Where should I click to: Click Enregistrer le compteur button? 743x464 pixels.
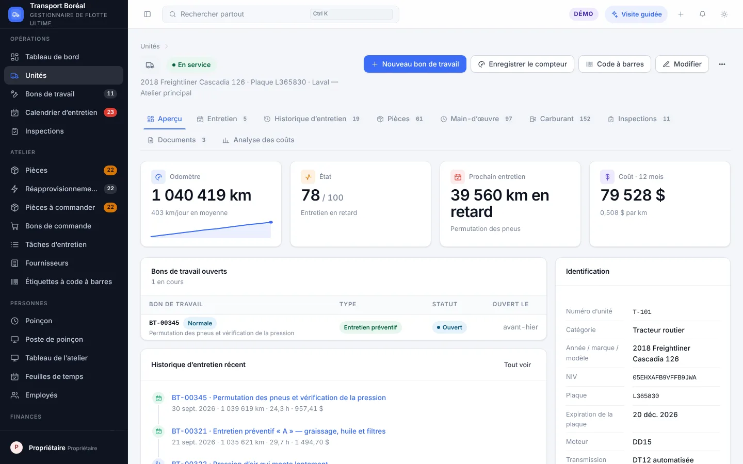[522, 64]
